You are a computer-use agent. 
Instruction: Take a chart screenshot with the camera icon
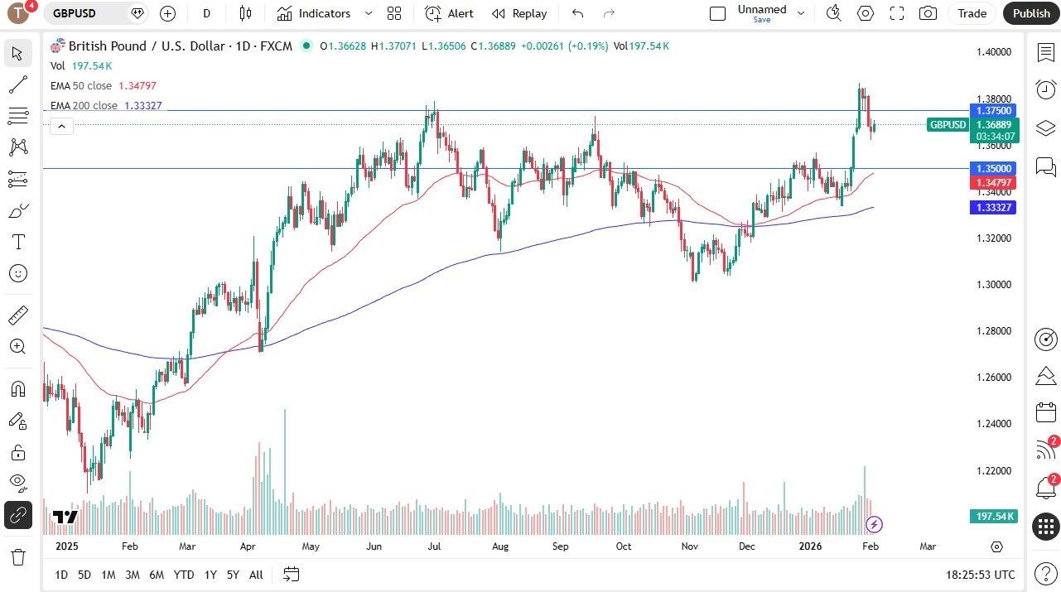928,13
